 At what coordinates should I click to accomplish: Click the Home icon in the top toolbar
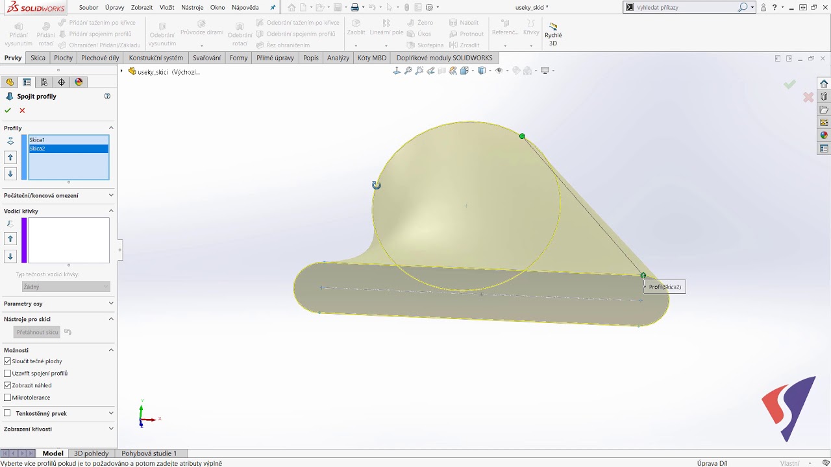pyautogui.click(x=291, y=8)
